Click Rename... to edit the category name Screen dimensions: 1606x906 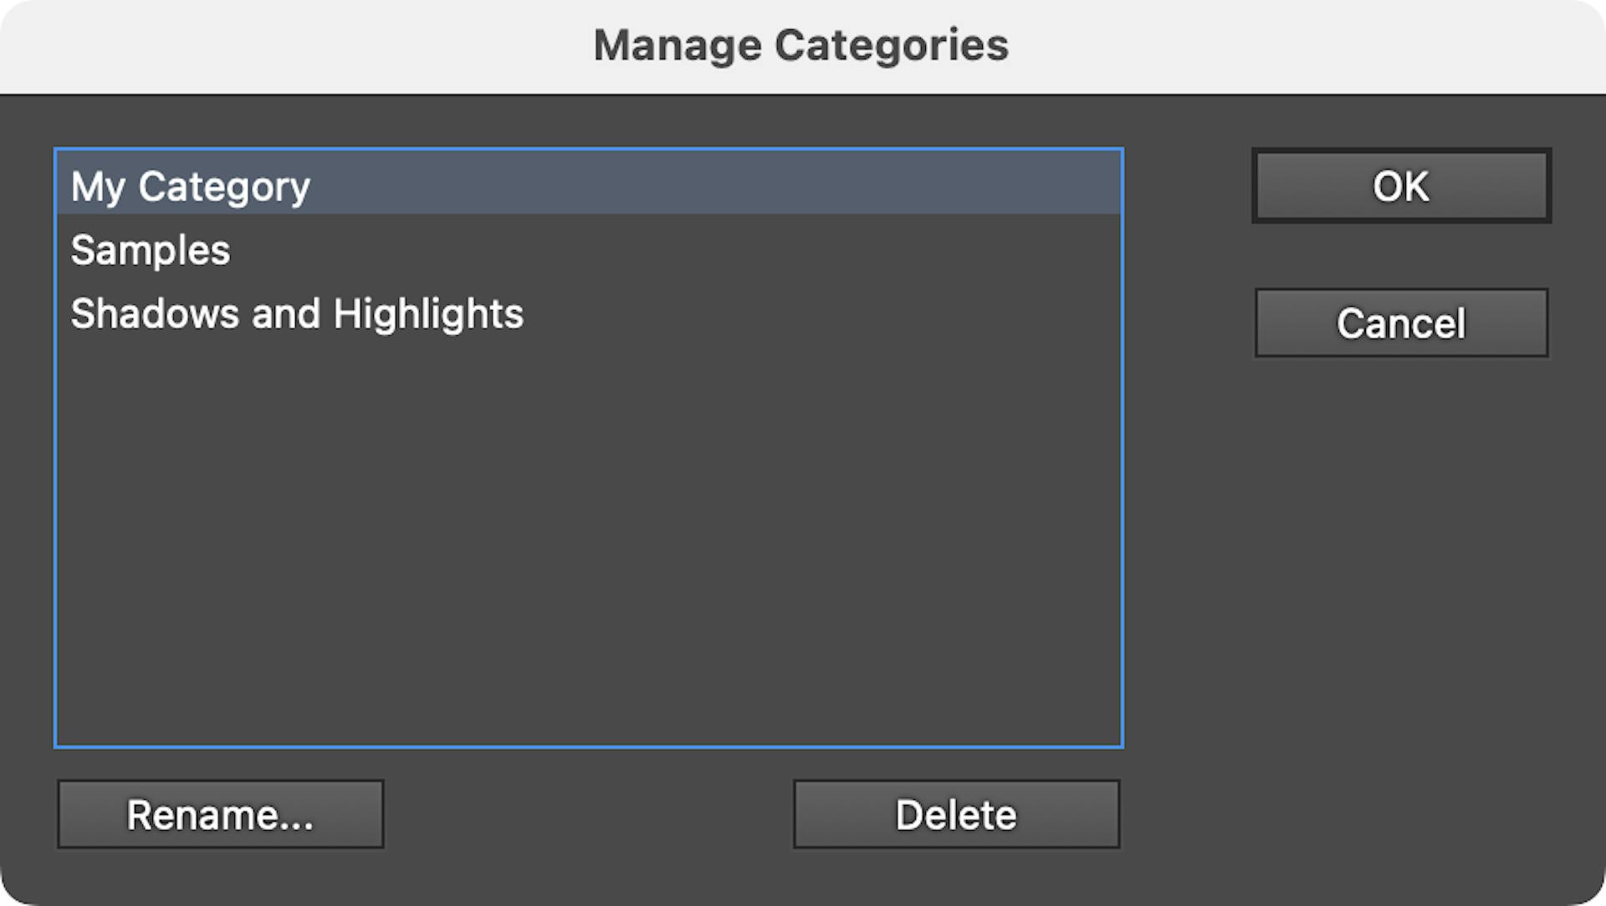point(220,813)
